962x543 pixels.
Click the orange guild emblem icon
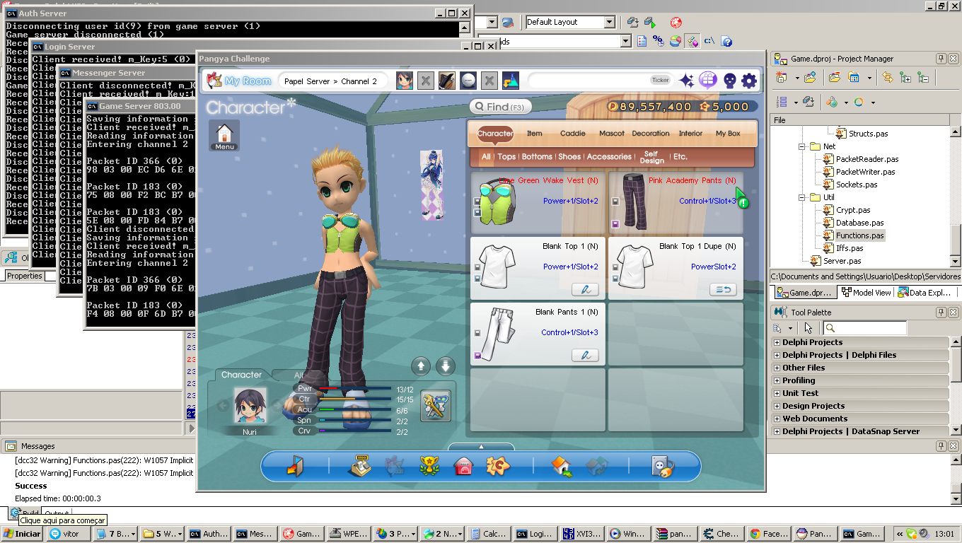pos(498,466)
